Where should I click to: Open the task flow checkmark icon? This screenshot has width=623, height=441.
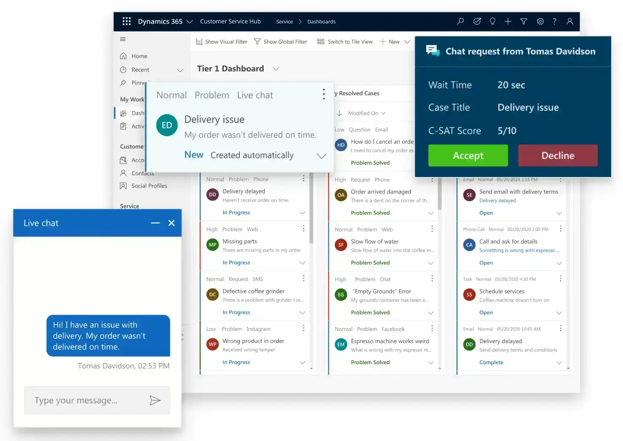click(477, 21)
